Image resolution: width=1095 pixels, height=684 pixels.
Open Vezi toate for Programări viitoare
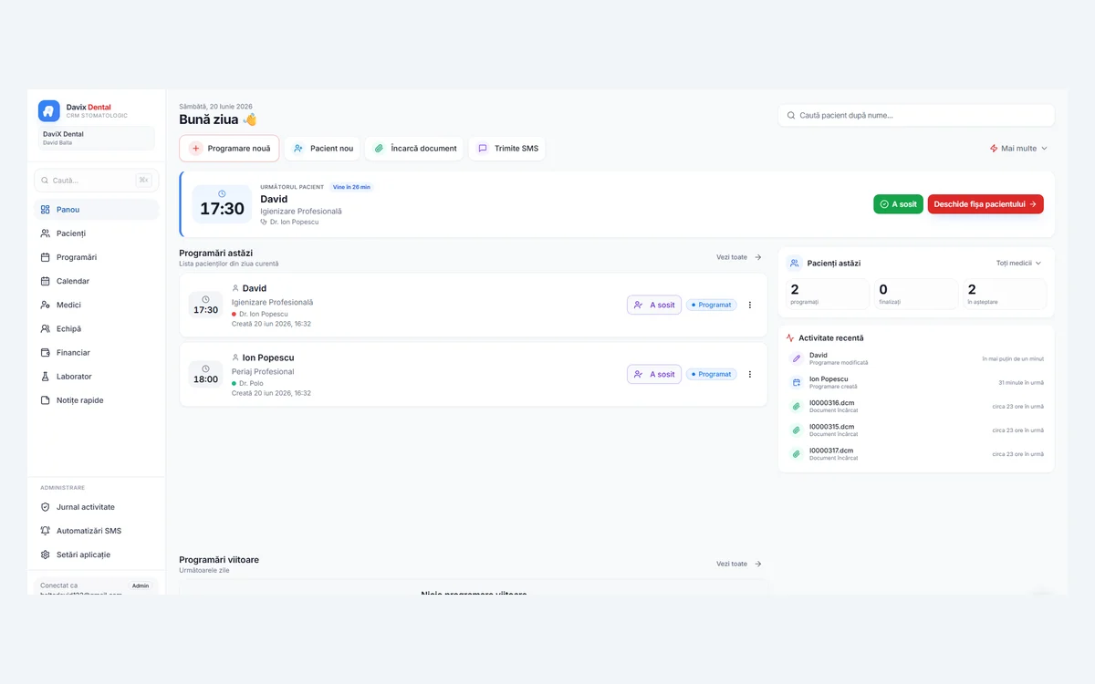pos(739,564)
